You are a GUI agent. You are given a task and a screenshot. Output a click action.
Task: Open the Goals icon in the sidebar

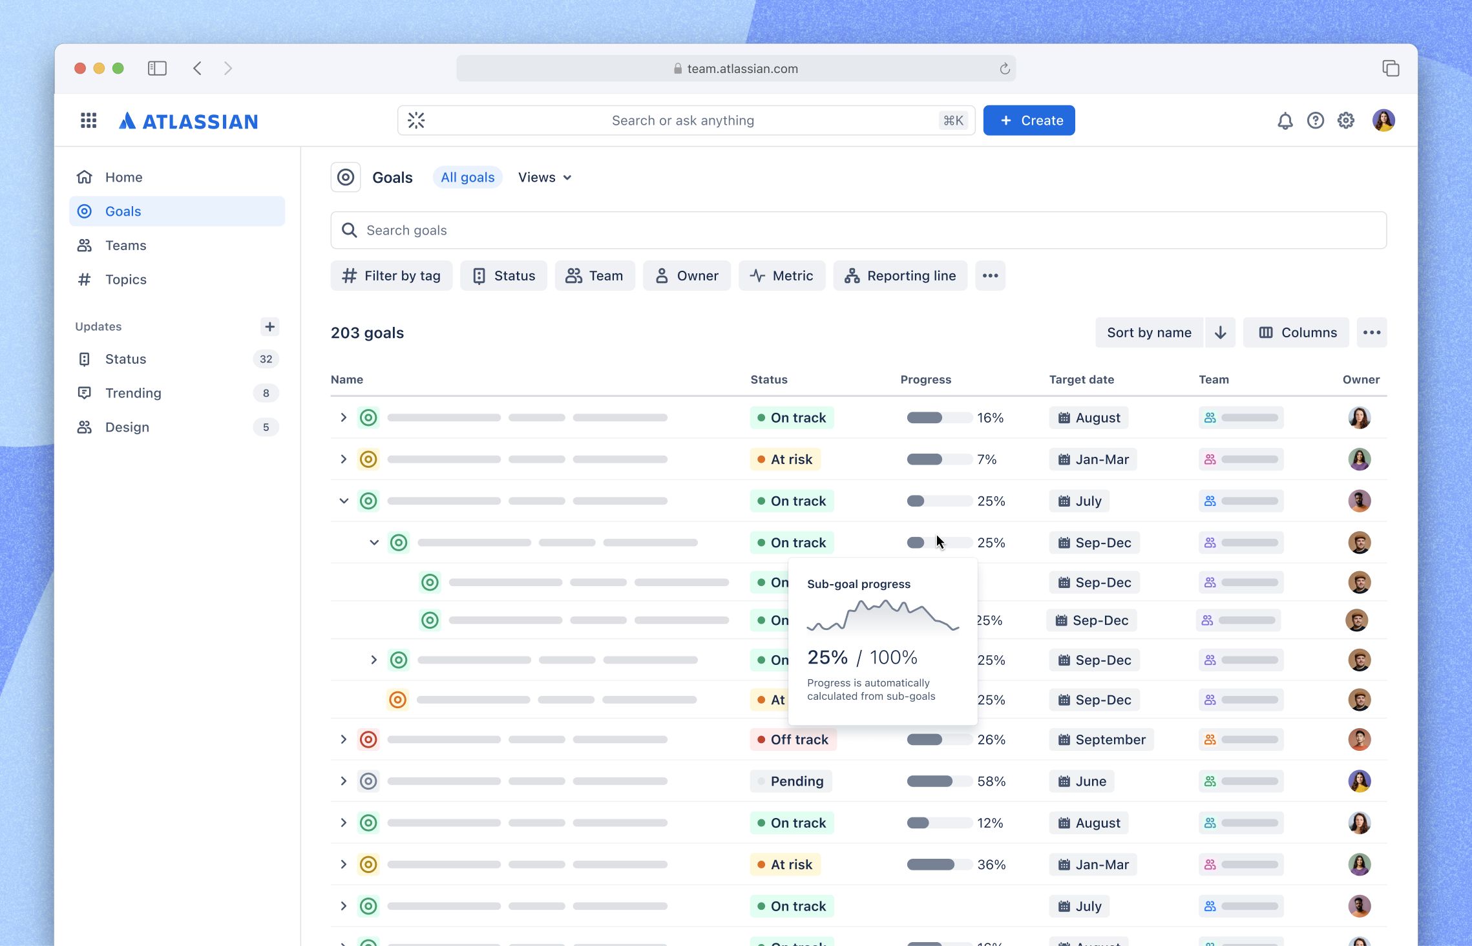coord(85,211)
